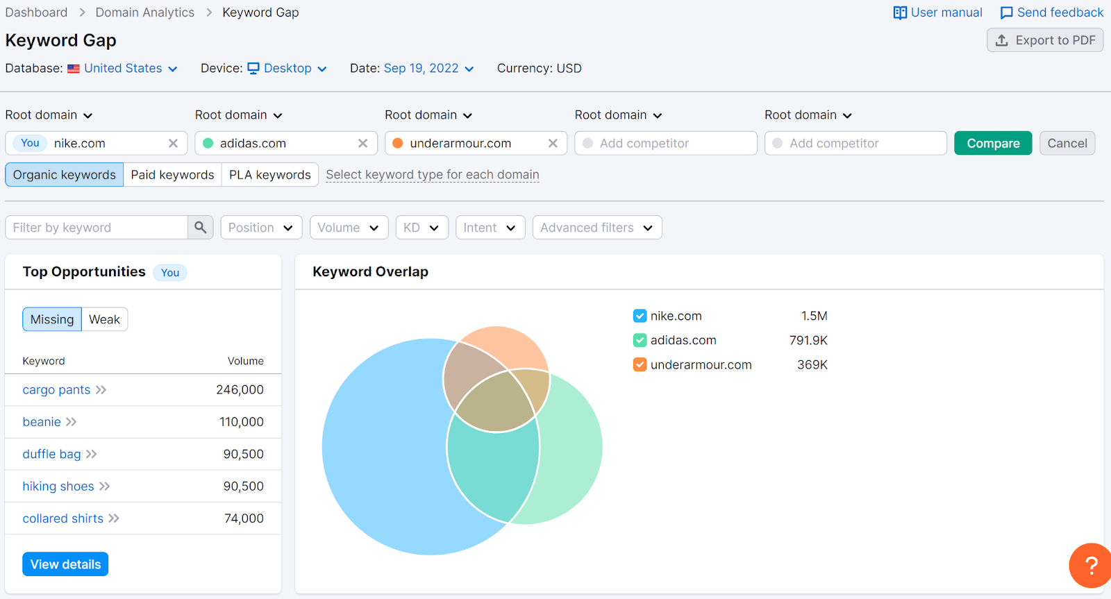This screenshot has width=1111, height=599.
Task: Click the nike.com domain input field
Action: [x=97, y=143]
